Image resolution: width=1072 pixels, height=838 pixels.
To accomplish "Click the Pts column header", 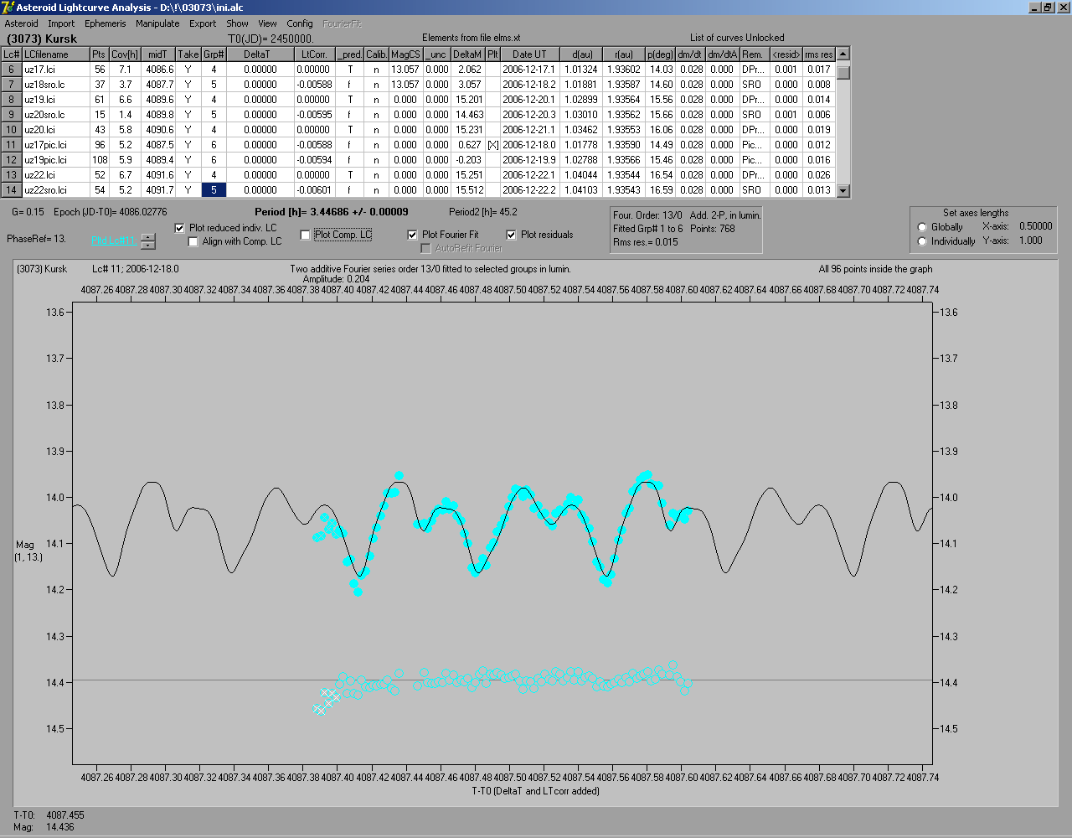I will (x=100, y=54).
